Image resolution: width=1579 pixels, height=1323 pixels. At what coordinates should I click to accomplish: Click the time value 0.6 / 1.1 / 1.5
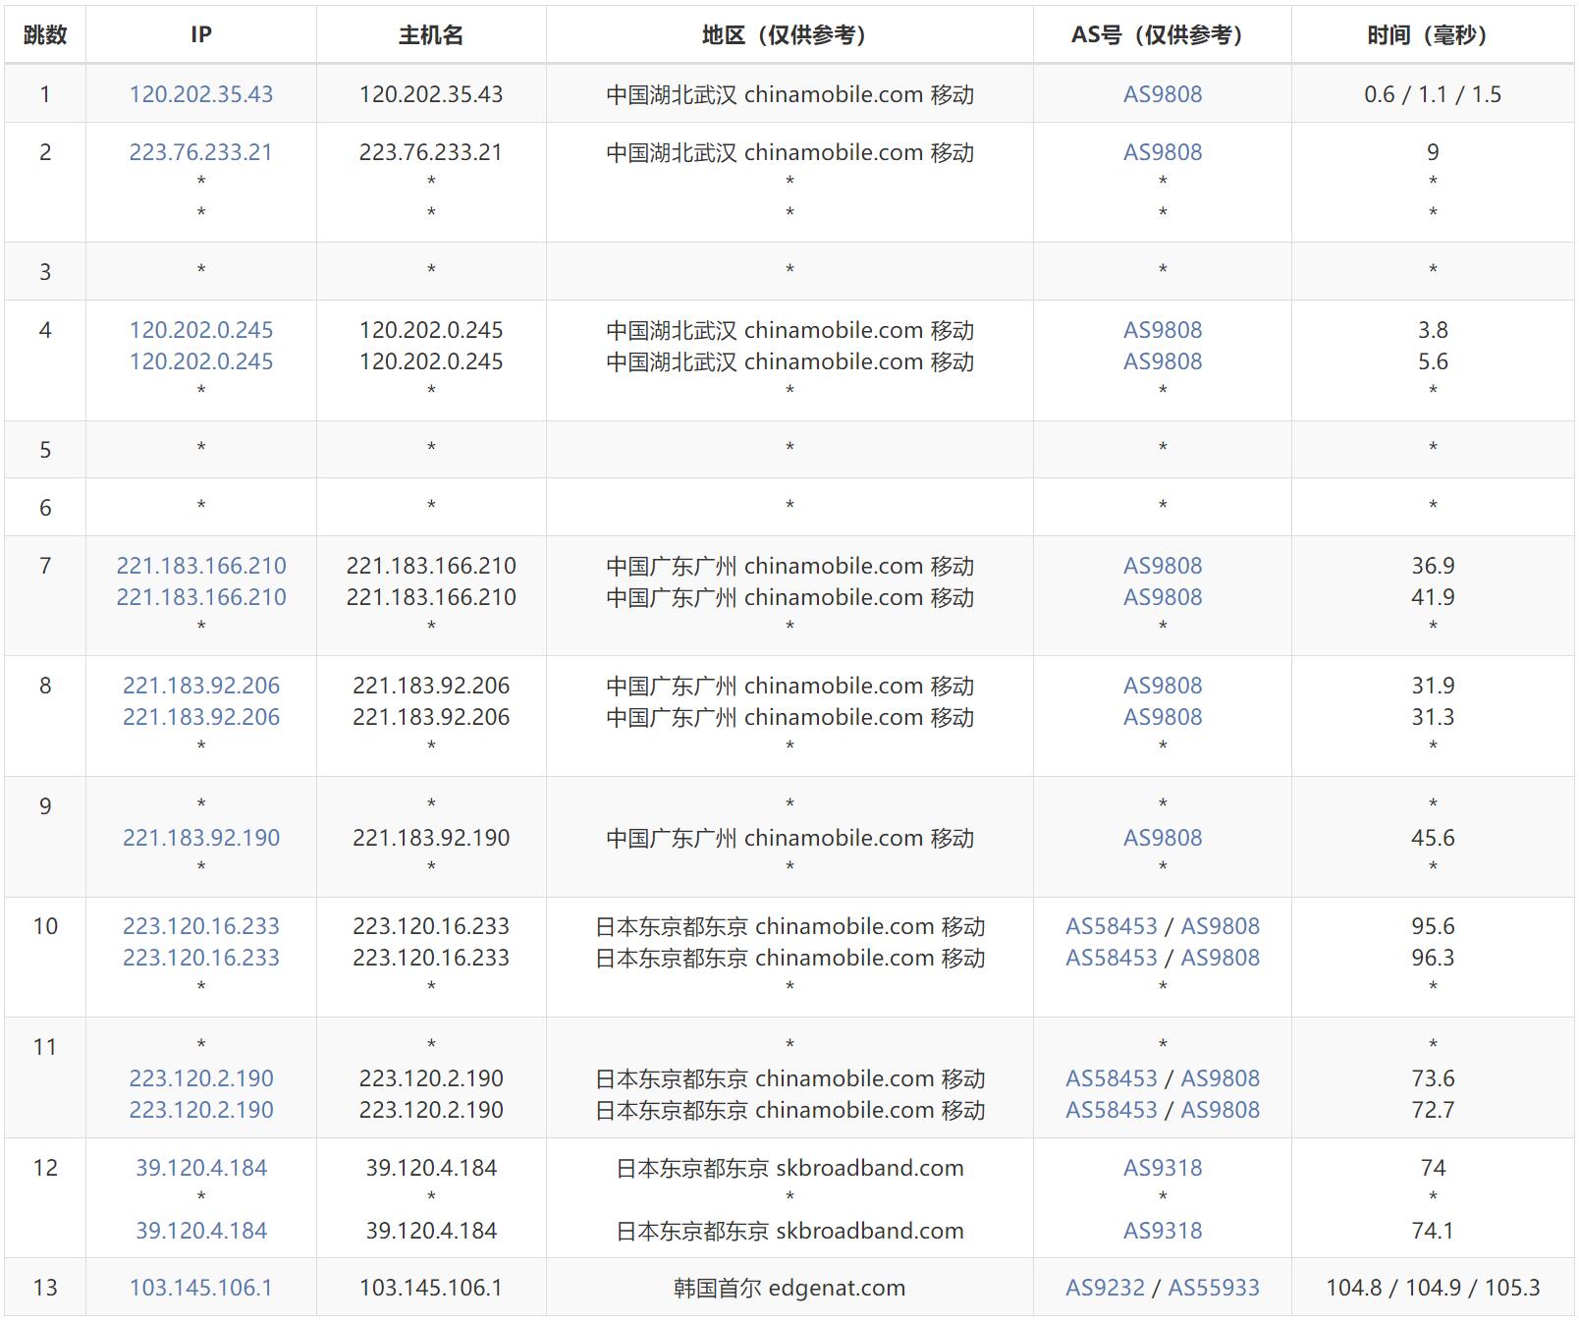1433,94
